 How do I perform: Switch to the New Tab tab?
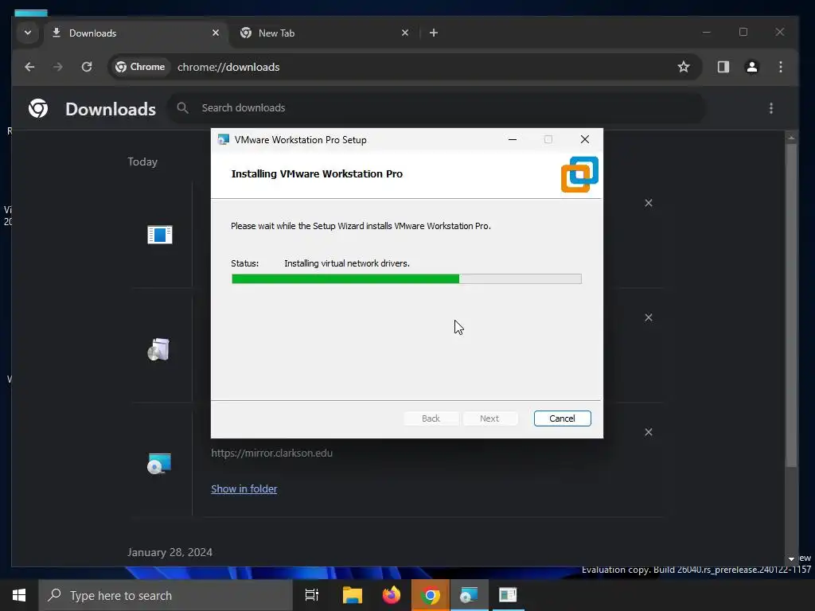click(322, 33)
